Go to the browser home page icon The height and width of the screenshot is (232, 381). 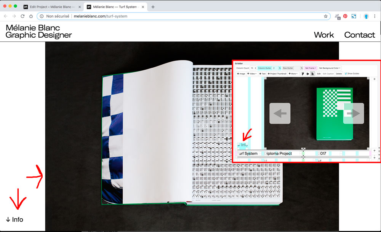pyautogui.click(x=31, y=16)
